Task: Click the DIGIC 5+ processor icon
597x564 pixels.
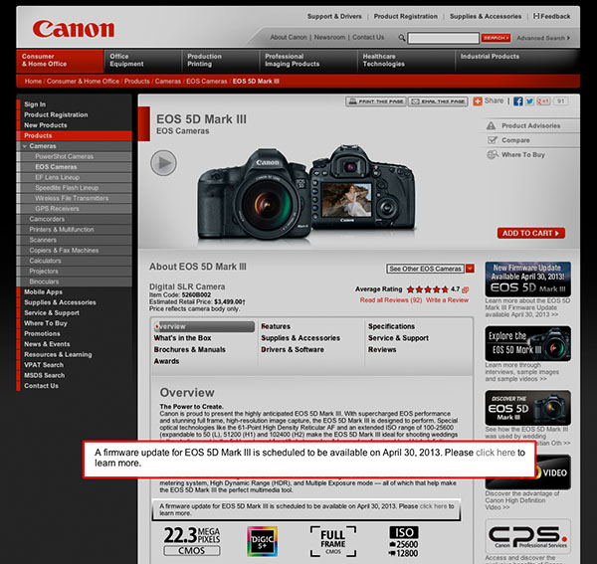Action: (262, 541)
